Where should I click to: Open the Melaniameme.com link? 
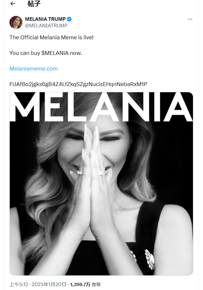click(x=33, y=69)
